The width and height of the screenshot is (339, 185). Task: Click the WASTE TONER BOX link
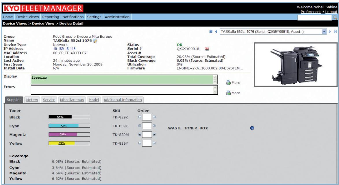(x=188, y=128)
